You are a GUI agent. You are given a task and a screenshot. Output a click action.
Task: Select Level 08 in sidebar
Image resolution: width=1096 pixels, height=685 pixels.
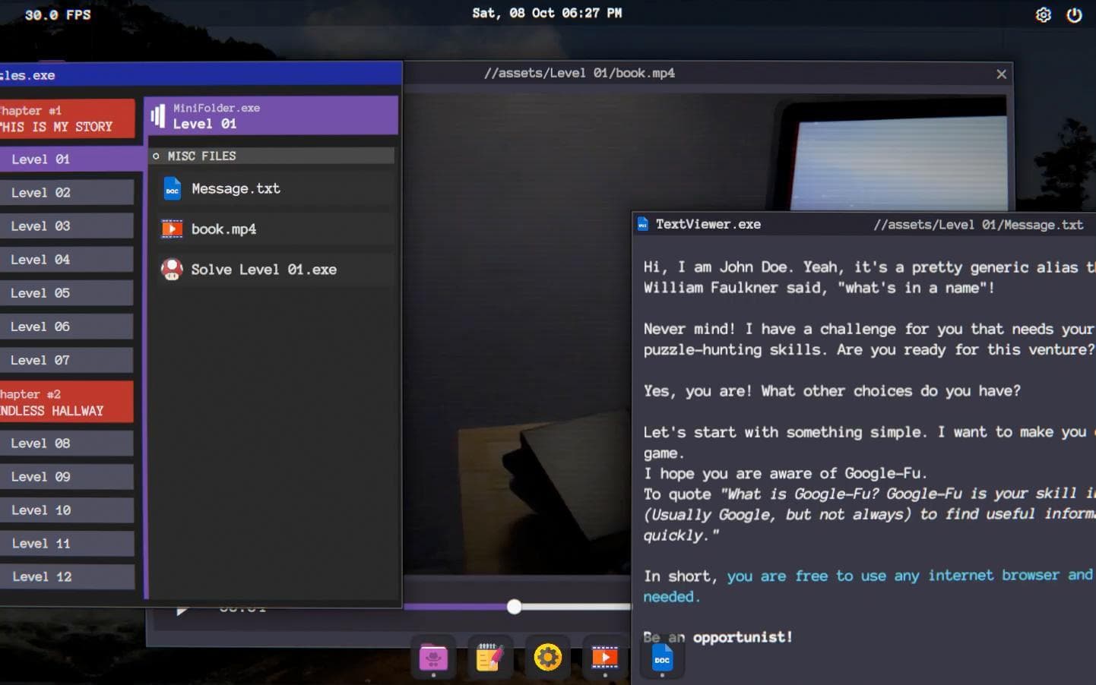pos(67,444)
